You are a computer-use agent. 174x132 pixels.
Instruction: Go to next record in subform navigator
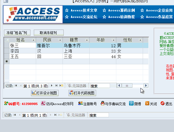pos(51,85)
